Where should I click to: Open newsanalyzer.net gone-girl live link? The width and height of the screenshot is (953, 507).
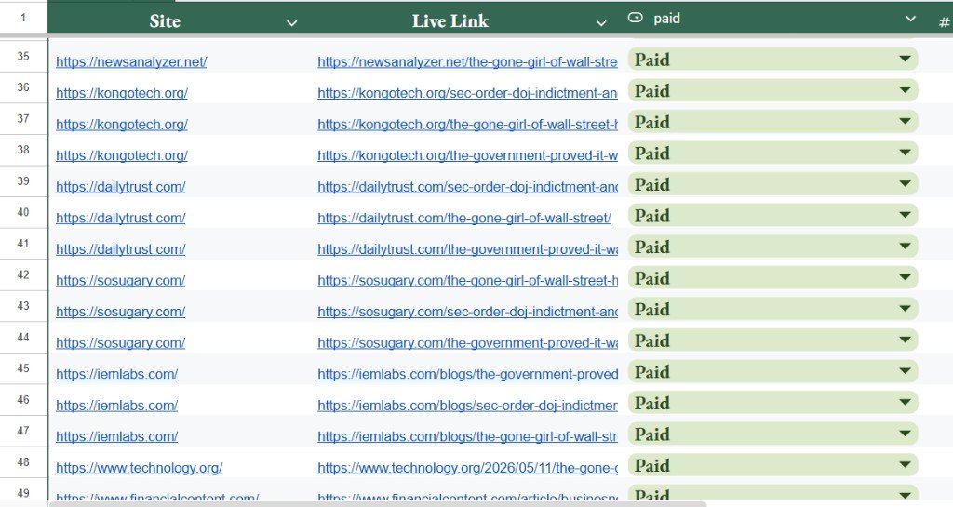point(467,61)
